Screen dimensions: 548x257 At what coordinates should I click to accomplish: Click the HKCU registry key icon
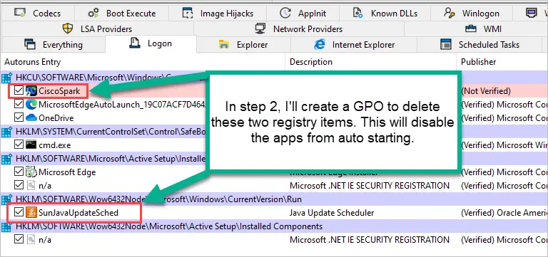click(6, 78)
